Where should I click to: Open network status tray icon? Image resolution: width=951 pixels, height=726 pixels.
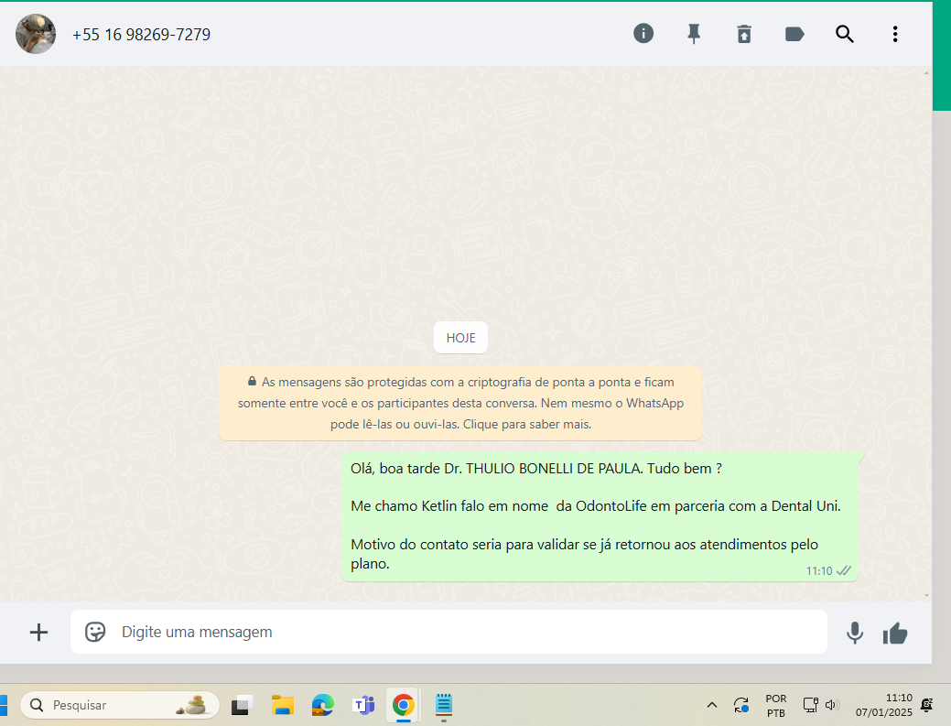(811, 705)
